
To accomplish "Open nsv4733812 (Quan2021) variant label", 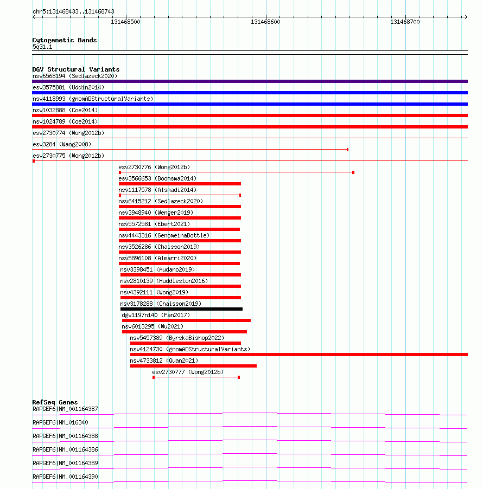I will [164, 361].
